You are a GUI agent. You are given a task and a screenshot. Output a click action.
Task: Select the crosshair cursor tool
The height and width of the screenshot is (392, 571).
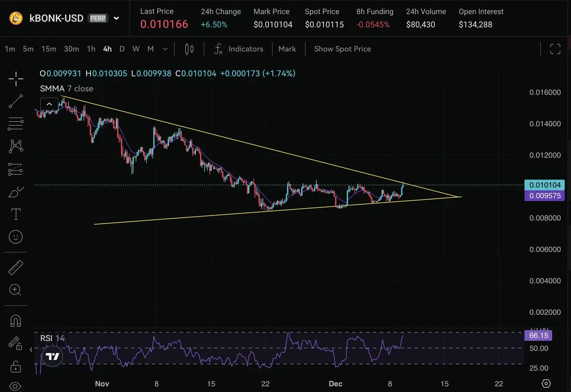point(16,79)
